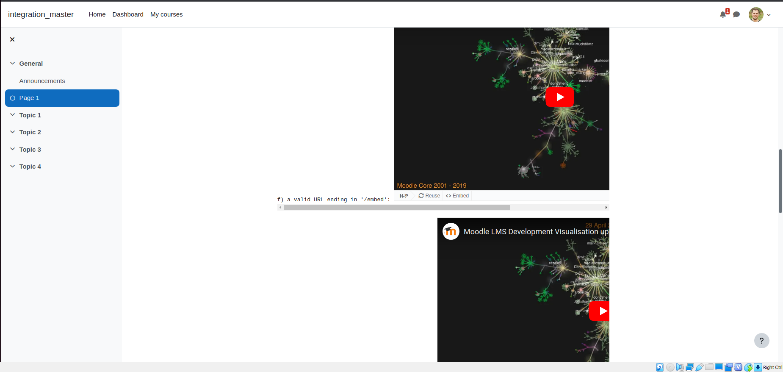Open Topic 2 section

point(30,132)
